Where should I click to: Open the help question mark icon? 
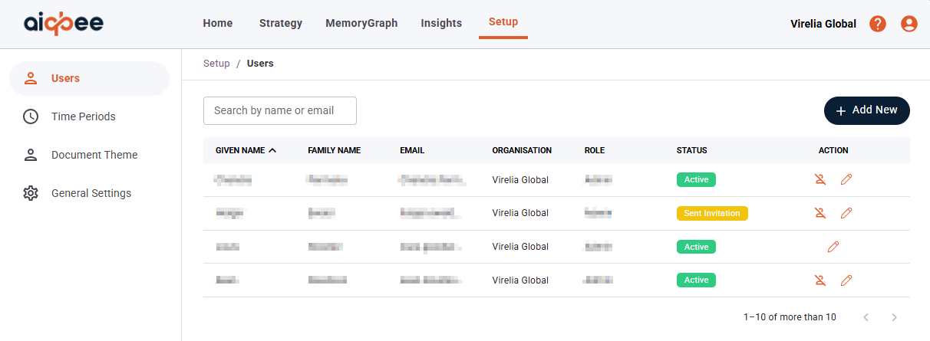tap(878, 24)
